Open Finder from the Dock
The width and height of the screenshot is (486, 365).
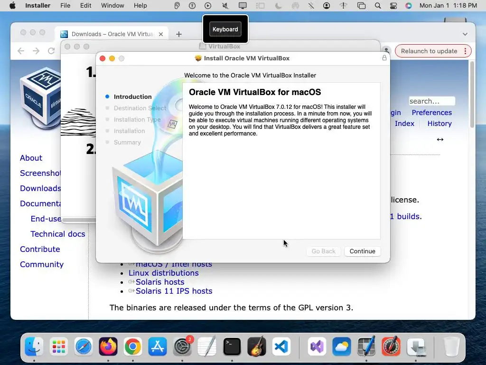tap(34, 346)
